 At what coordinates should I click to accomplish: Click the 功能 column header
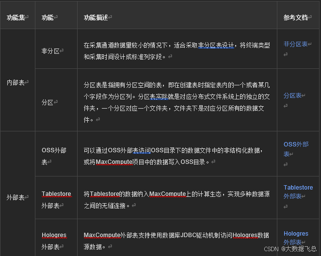click(48, 17)
